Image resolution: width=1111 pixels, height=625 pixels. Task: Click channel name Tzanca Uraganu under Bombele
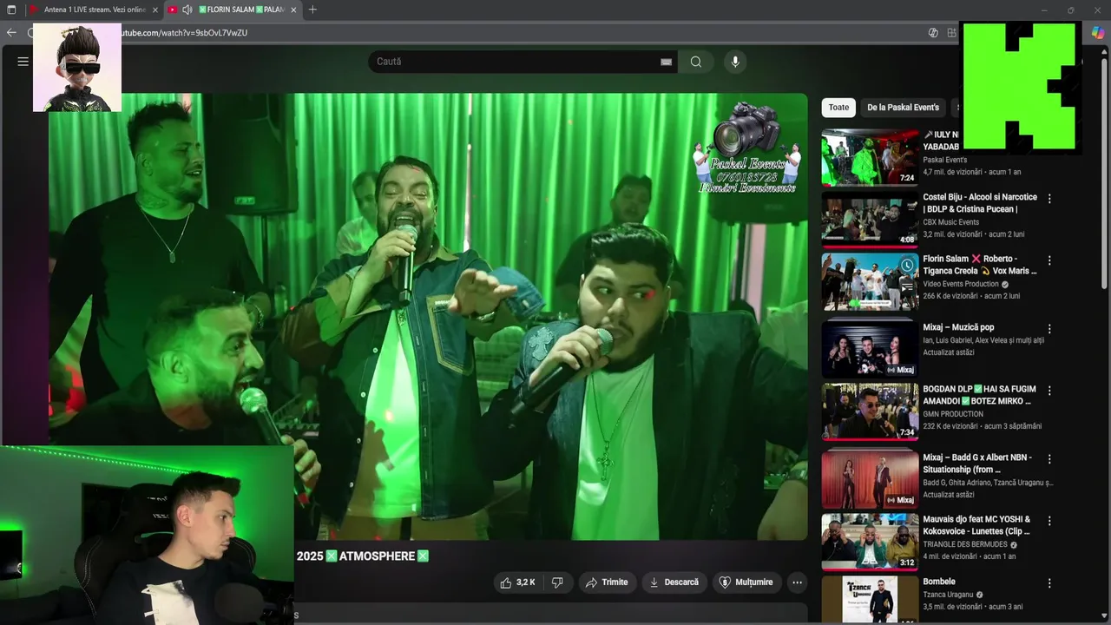pos(948,595)
